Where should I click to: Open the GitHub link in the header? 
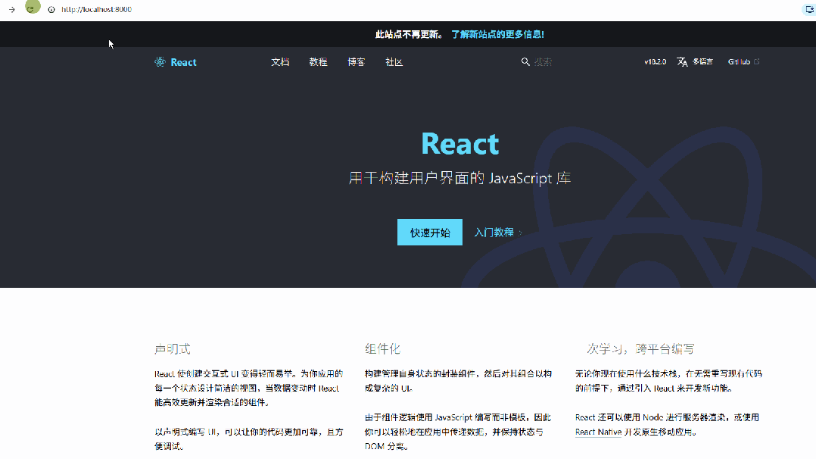pos(739,61)
